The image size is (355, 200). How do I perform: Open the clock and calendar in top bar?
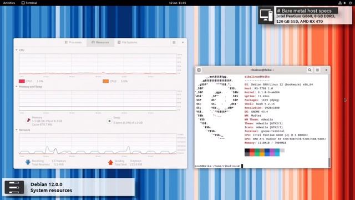(177, 3)
